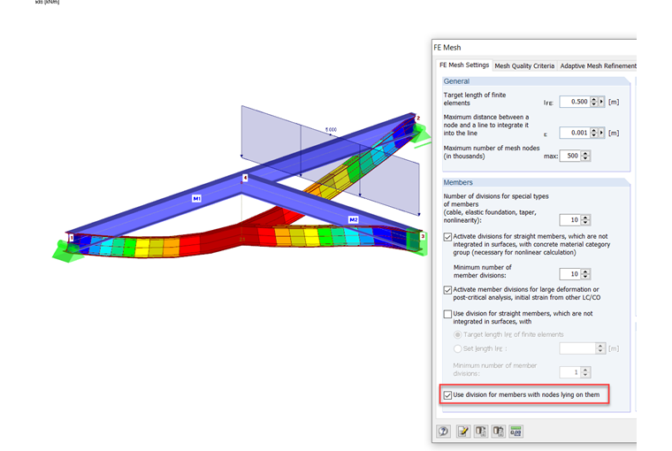Click the target length 0.500 input field
The image size is (672, 451).
coord(574,102)
